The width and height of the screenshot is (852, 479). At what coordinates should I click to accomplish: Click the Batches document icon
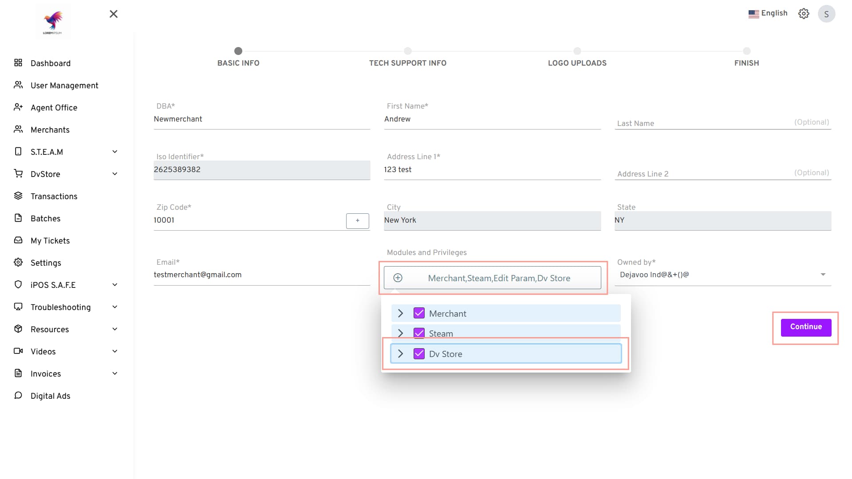pyautogui.click(x=18, y=218)
